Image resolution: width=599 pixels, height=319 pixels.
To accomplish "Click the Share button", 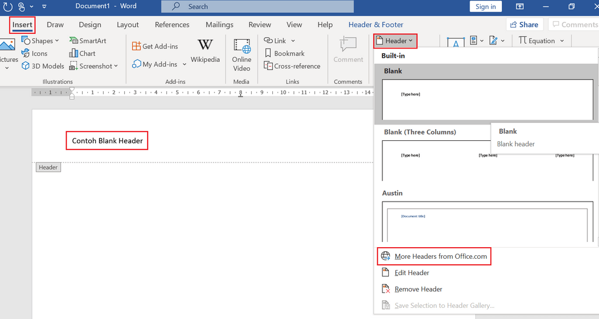I will click(x=523, y=25).
